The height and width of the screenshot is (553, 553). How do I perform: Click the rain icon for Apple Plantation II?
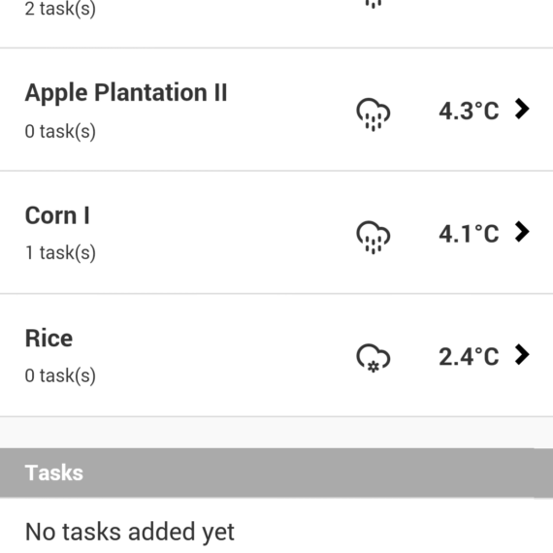tap(374, 114)
